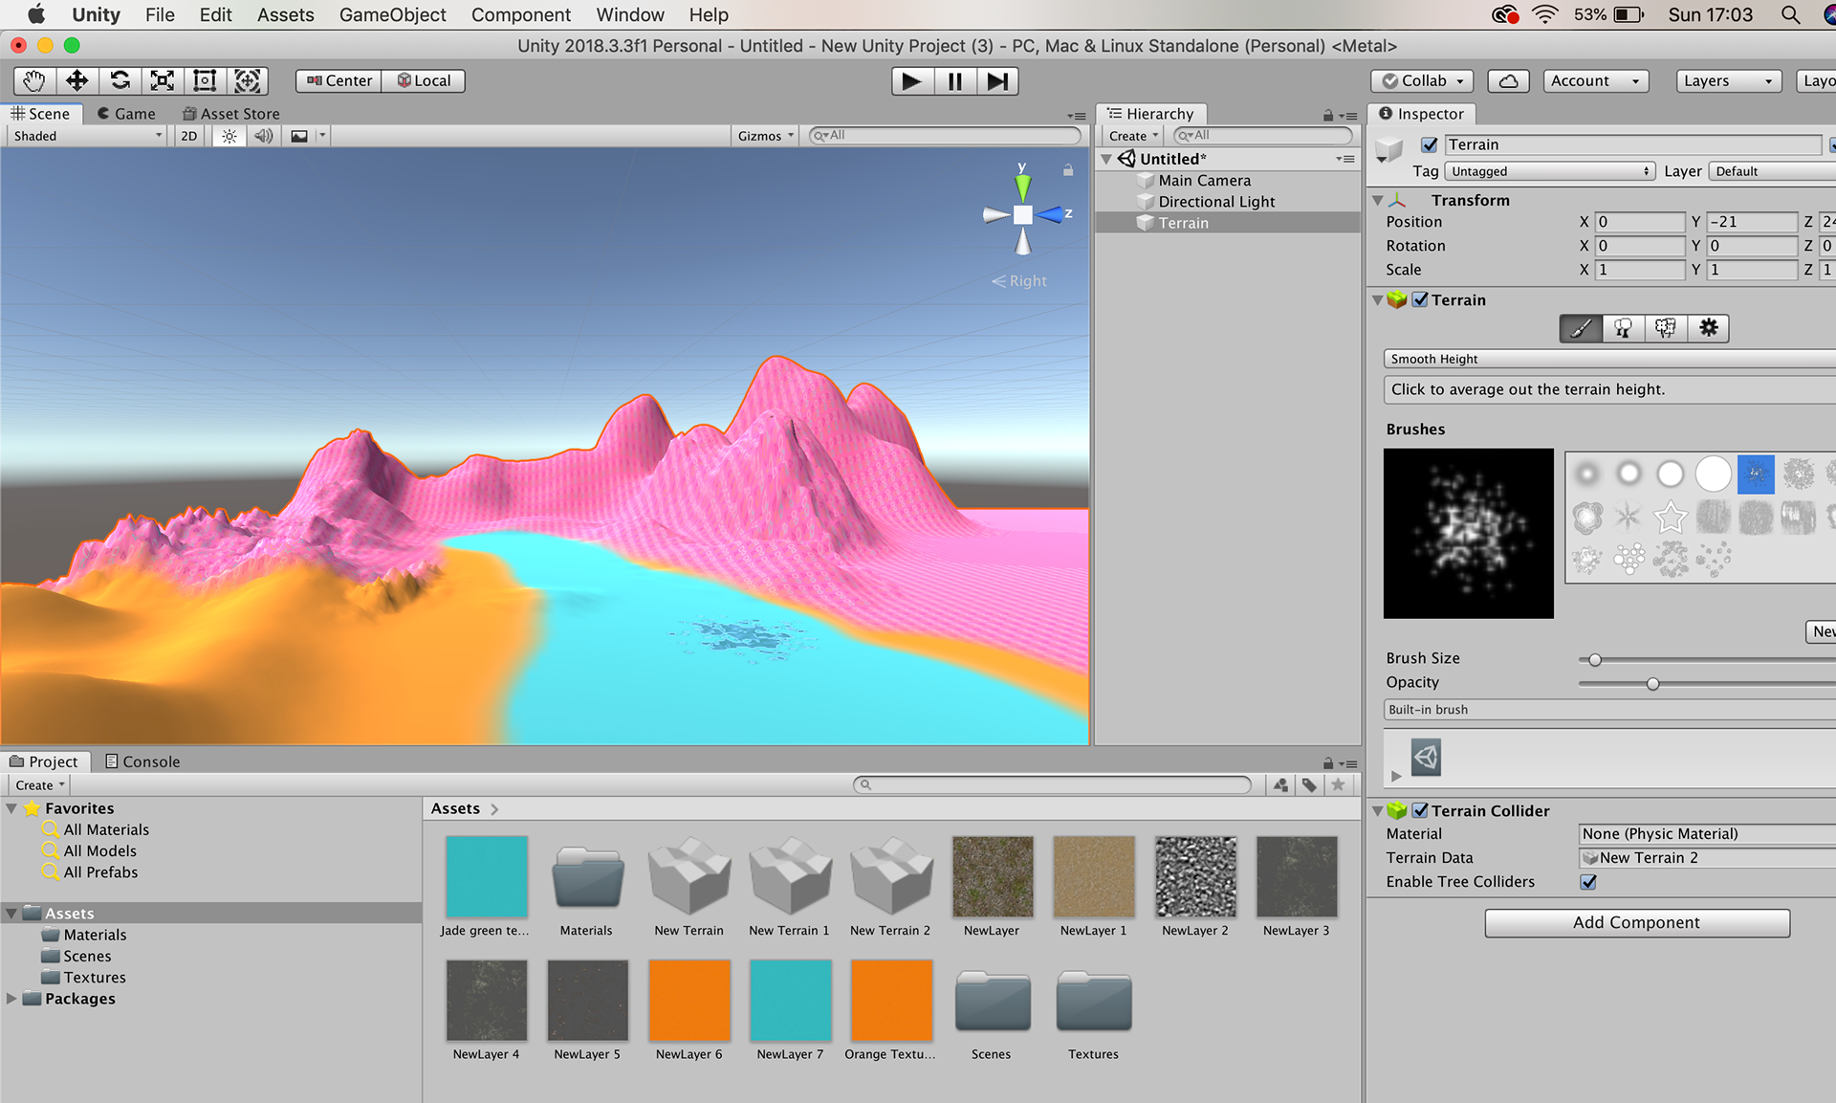Select the Rect transform tool
This screenshot has width=1836, height=1103.
tap(205, 81)
